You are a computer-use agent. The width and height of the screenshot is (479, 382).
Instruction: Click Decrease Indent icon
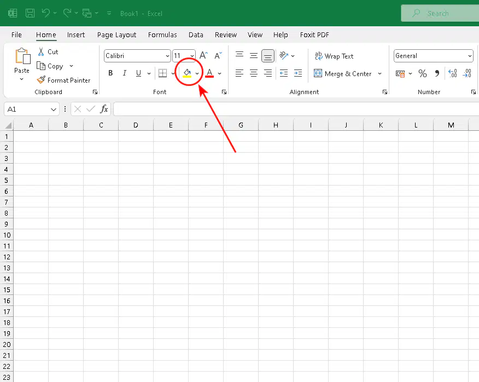(284, 73)
